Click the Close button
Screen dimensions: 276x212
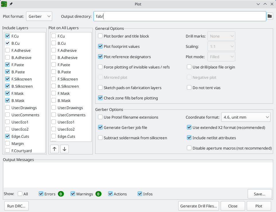click(x=233, y=206)
